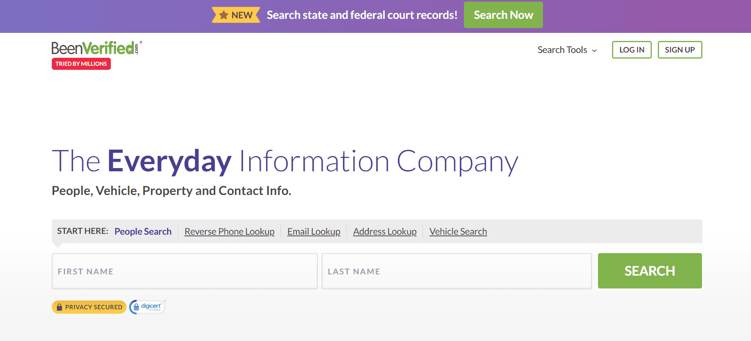Click the Privacy Secured lock badge
The image size is (751, 341).
89,307
